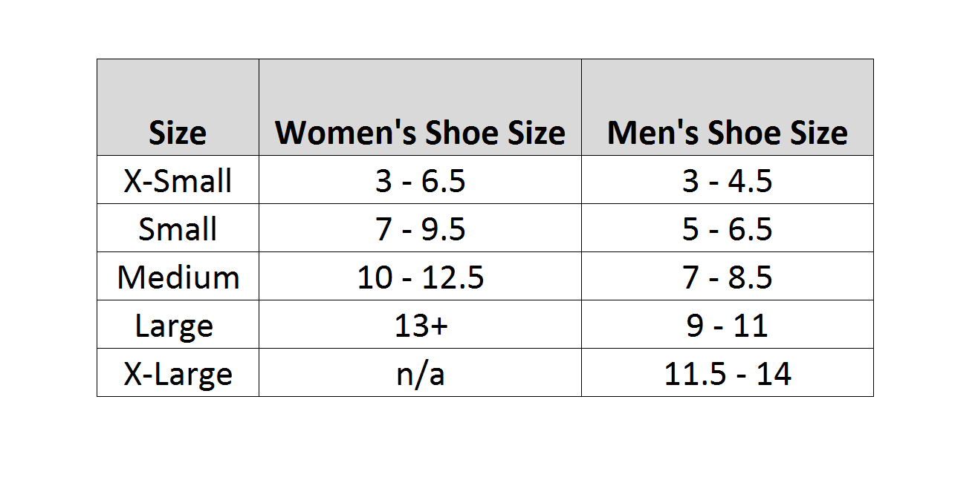Select the Medium size cell
This screenshot has height=477, width=978.
coord(178,277)
